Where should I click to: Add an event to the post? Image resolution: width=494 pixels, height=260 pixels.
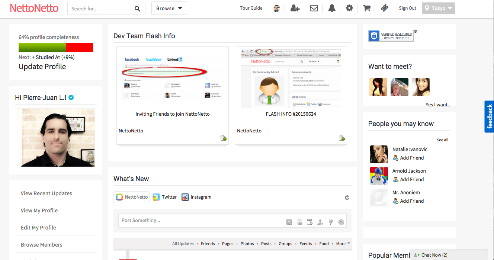pos(309,222)
